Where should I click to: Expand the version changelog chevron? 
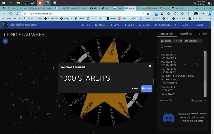pos(205,100)
